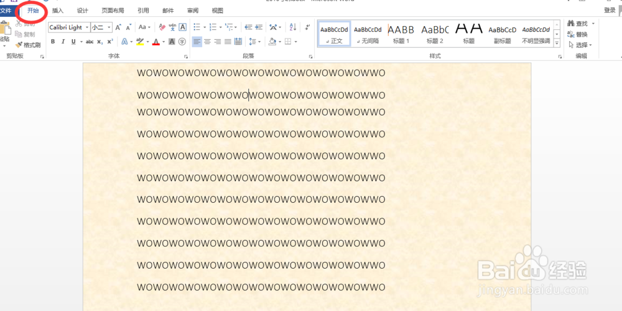The width and height of the screenshot is (622, 311).
Task: Open the font color dropdown arrow
Action: [x=164, y=42]
